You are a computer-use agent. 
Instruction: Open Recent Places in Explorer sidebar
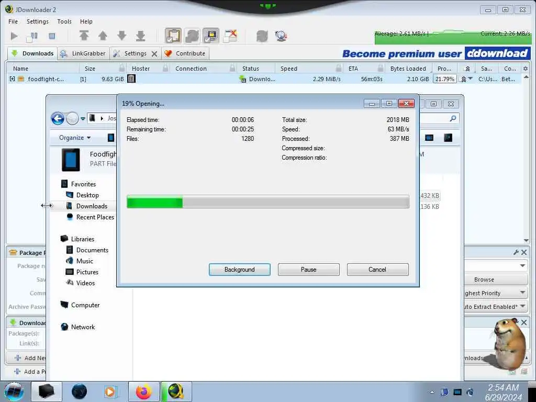click(x=95, y=217)
